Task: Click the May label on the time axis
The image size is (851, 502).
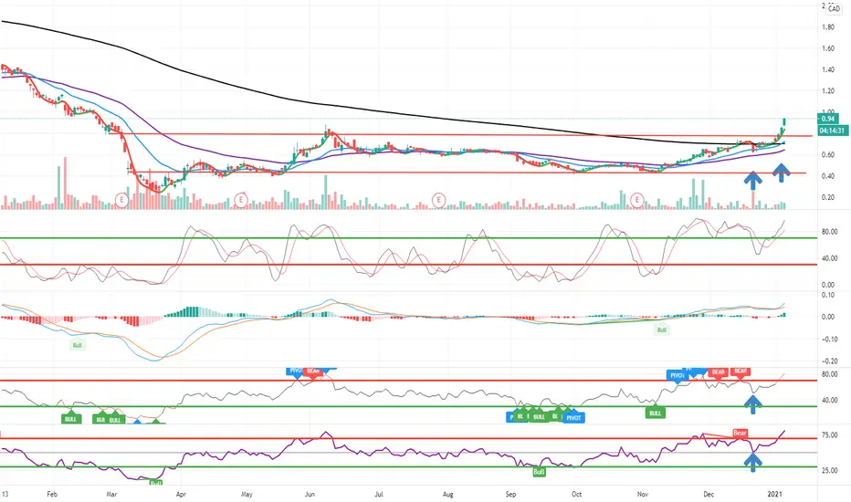Action: click(x=247, y=495)
